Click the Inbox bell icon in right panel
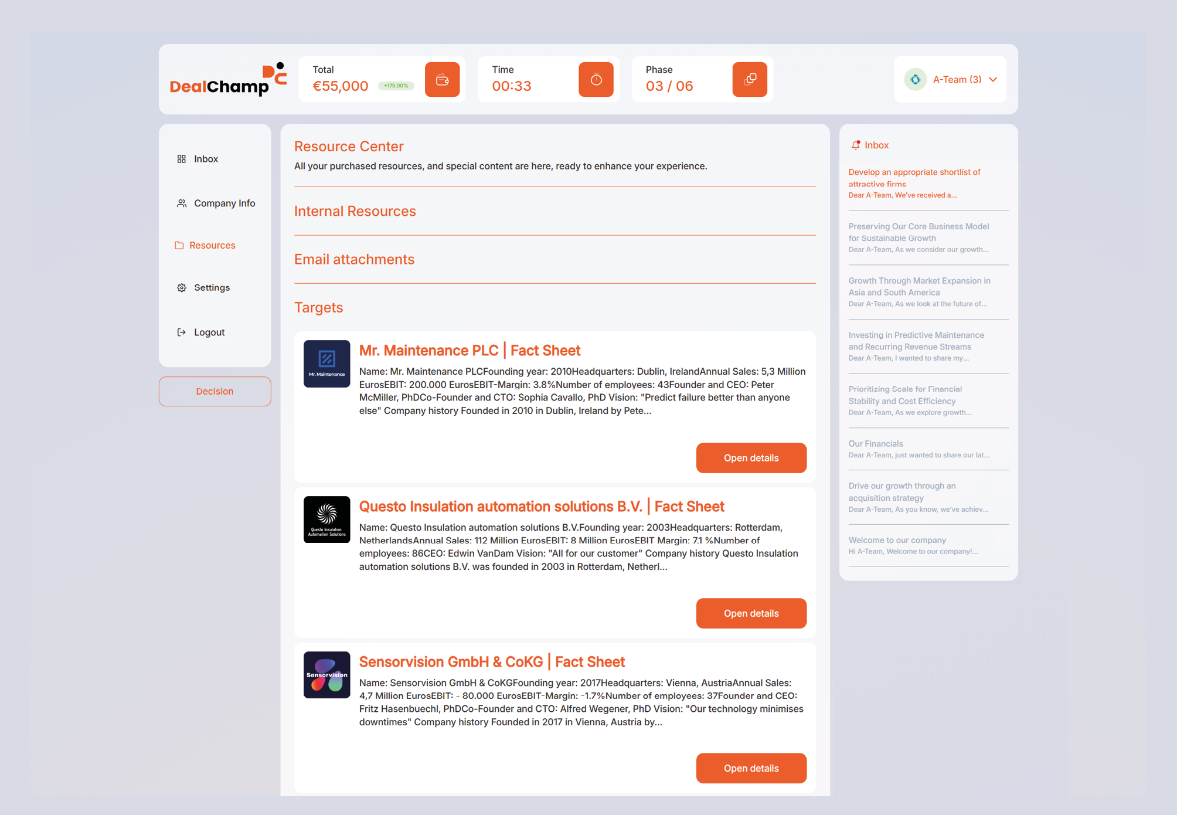This screenshot has width=1177, height=815. tap(855, 145)
